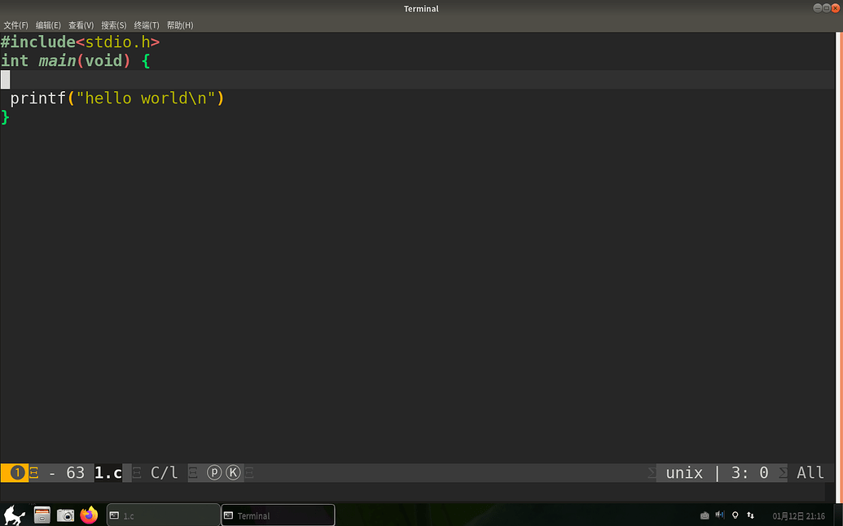Viewport: 843px width, 526px height.
Task: Open the 文件(F) menu
Action: coord(15,25)
